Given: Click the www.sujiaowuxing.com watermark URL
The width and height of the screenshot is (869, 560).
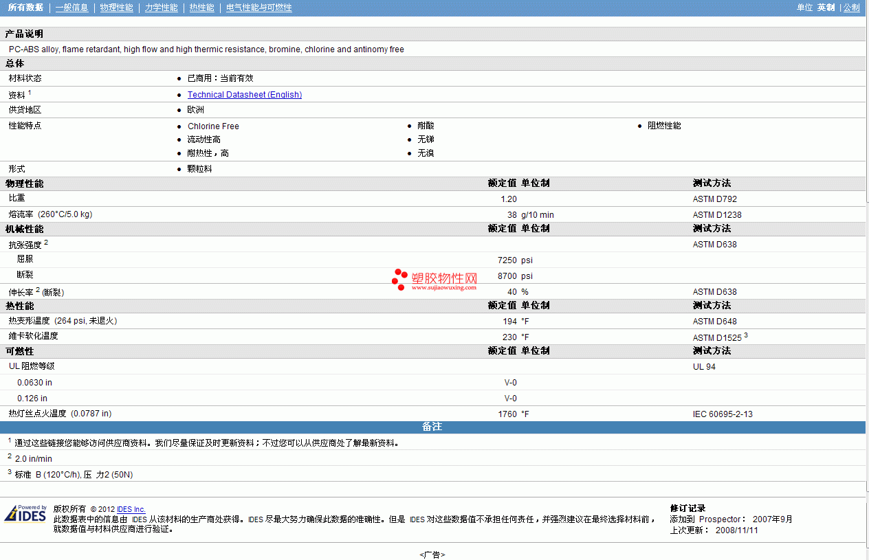Looking at the screenshot, I should coord(444,288).
